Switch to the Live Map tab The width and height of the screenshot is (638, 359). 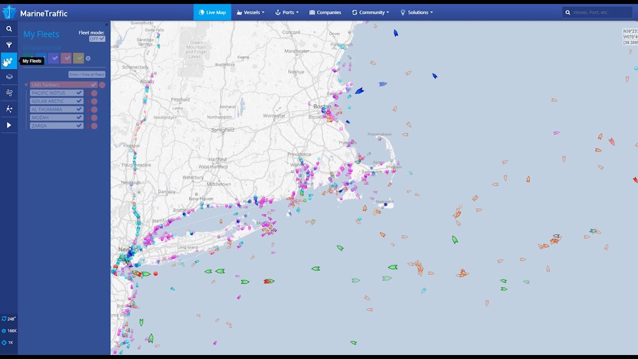click(x=212, y=12)
